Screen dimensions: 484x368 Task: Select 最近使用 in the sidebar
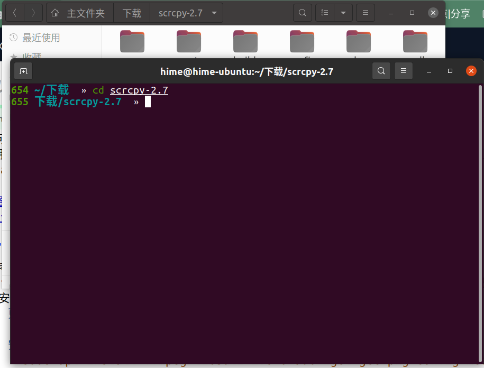point(40,38)
